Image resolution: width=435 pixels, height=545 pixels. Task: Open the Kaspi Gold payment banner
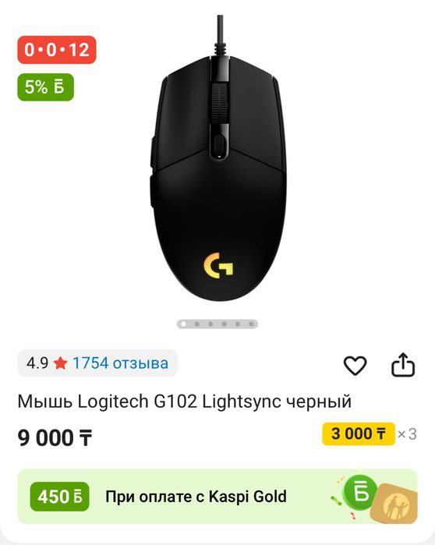click(217, 497)
